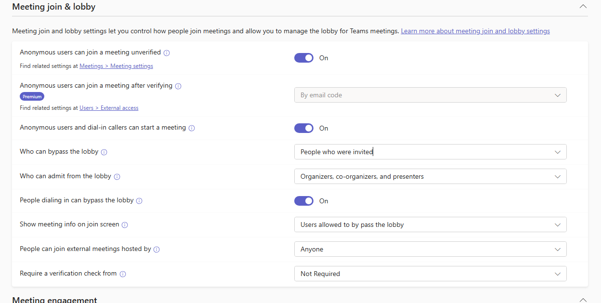Click the 'Require a verification check from' label
This screenshot has height=303, width=601.
[x=68, y=274]
